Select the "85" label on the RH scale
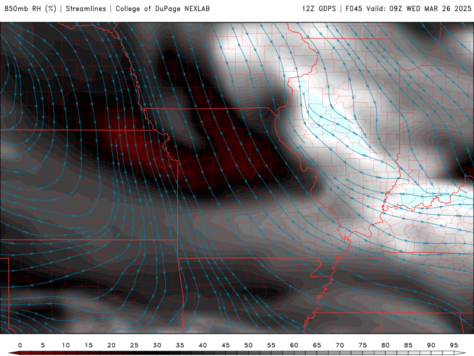Screen dimensions: 474x356 click(408, 345)
